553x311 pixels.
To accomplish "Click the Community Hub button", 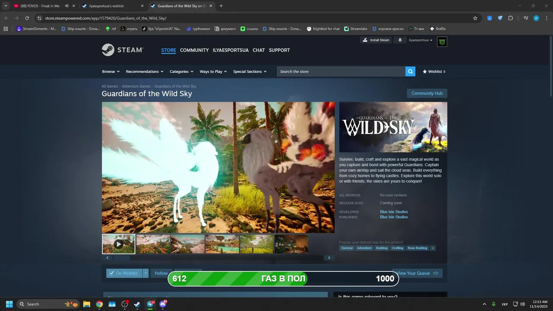I will (x=427, y=93).
